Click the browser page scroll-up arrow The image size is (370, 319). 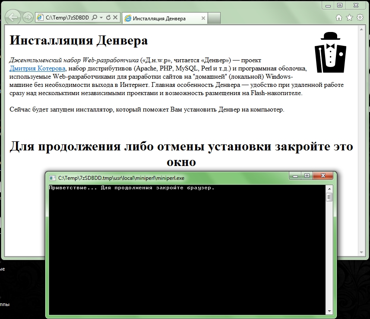(361, 29)
